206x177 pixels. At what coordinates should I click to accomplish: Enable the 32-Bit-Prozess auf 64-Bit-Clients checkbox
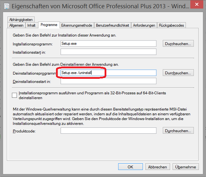[x=14, y=95]
